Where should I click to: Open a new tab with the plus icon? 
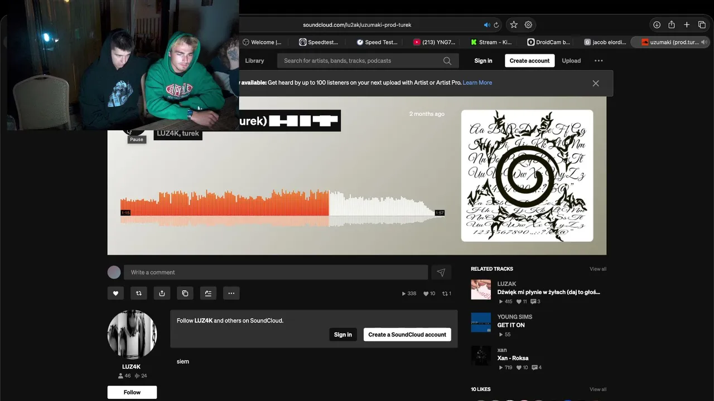coord(687,25)
